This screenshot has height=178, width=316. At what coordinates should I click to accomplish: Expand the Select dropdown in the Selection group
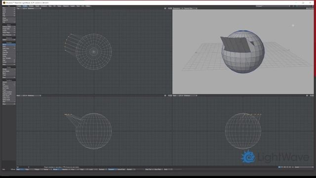point(9,40)
